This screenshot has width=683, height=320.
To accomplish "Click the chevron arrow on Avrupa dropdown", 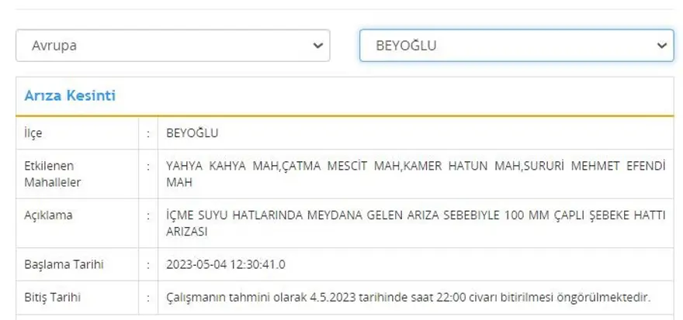I will (x=317, y=46).
